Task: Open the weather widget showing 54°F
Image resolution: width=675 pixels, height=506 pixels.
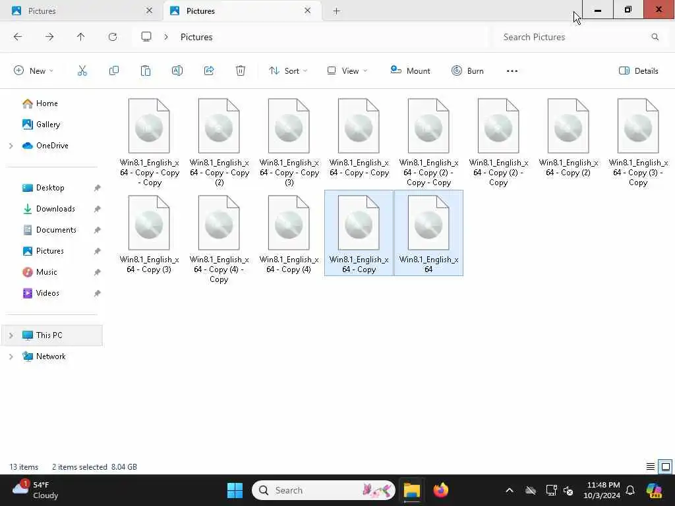Action: point(36,490)
